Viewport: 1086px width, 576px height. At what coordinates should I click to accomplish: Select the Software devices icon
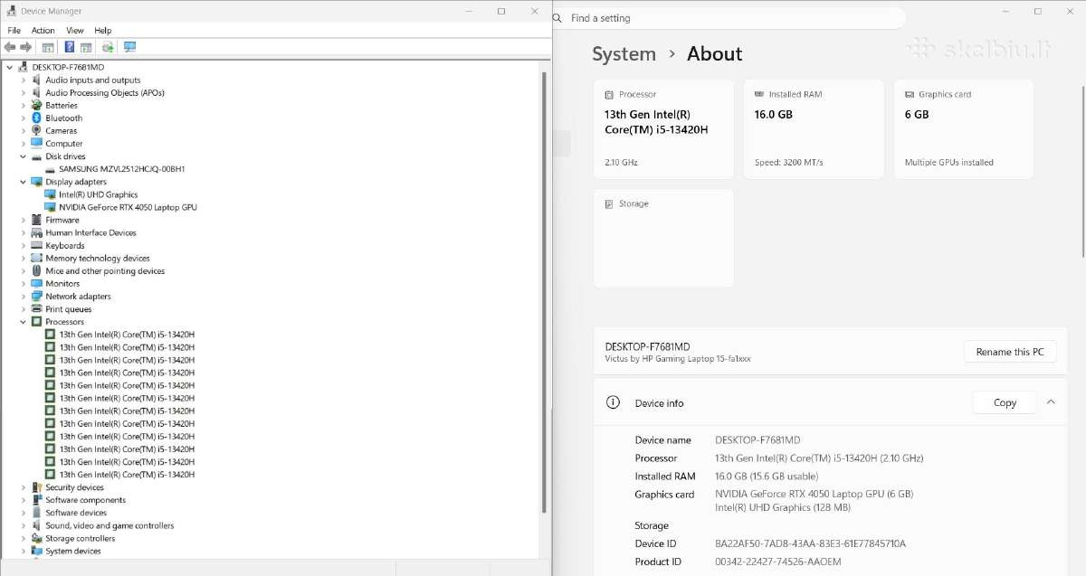point(36,512)
